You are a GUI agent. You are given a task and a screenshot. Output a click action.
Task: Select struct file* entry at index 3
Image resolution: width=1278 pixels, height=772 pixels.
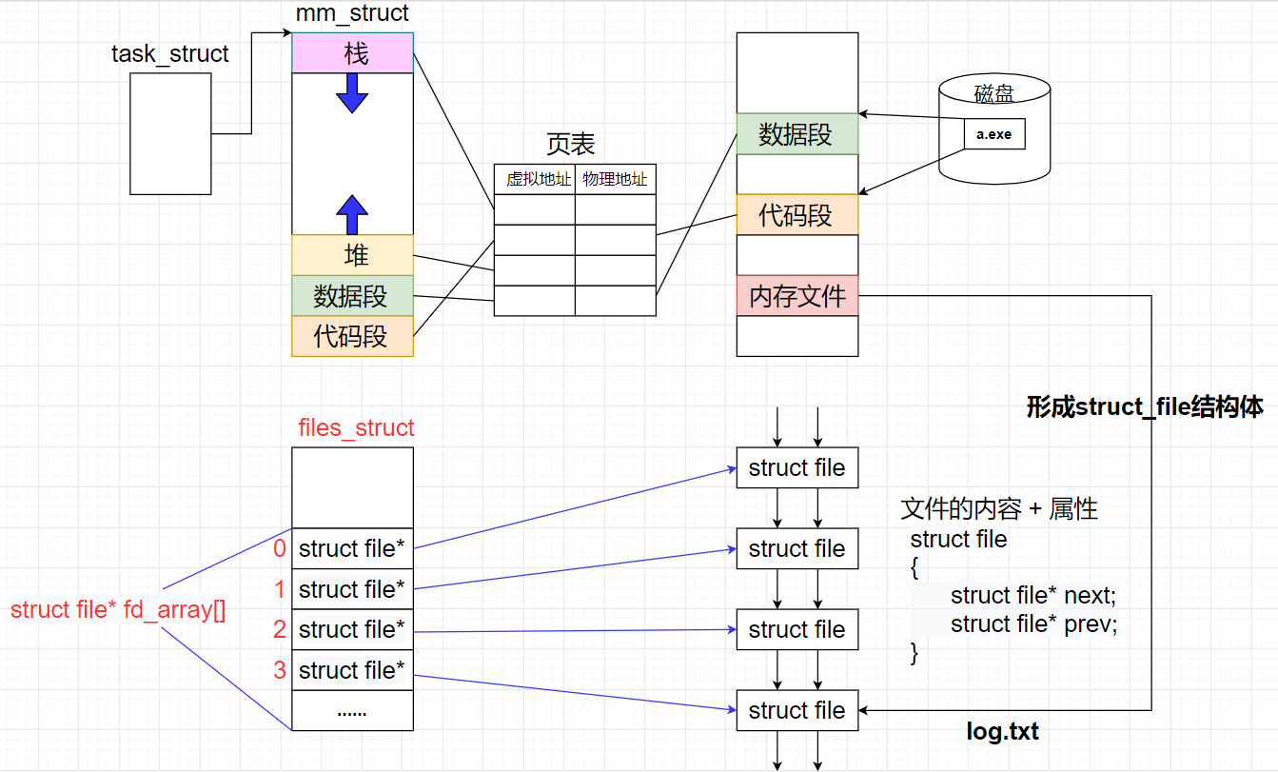[x=352, y=670]
